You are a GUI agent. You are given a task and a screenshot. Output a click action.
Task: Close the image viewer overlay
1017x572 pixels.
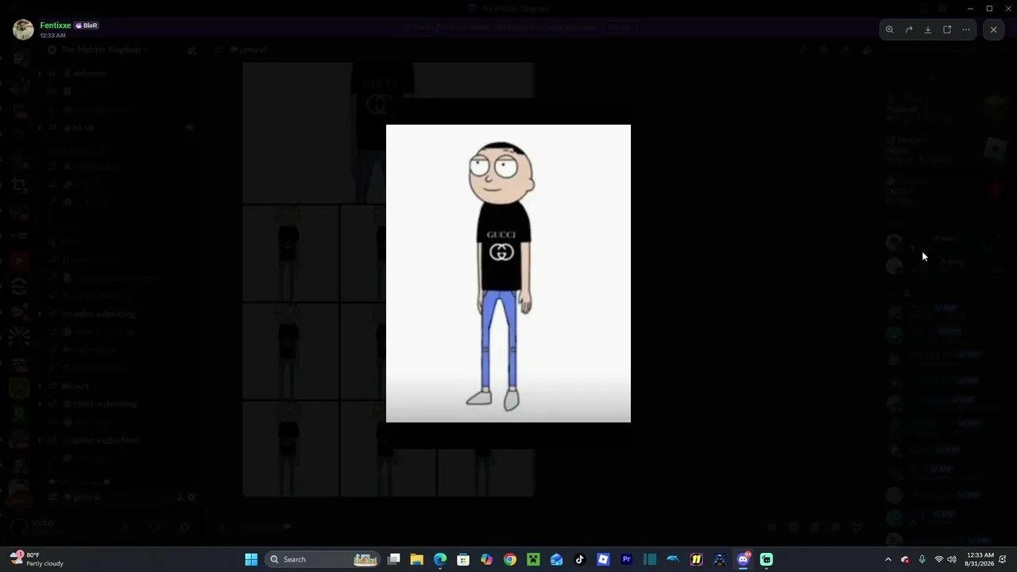(993, 30)
